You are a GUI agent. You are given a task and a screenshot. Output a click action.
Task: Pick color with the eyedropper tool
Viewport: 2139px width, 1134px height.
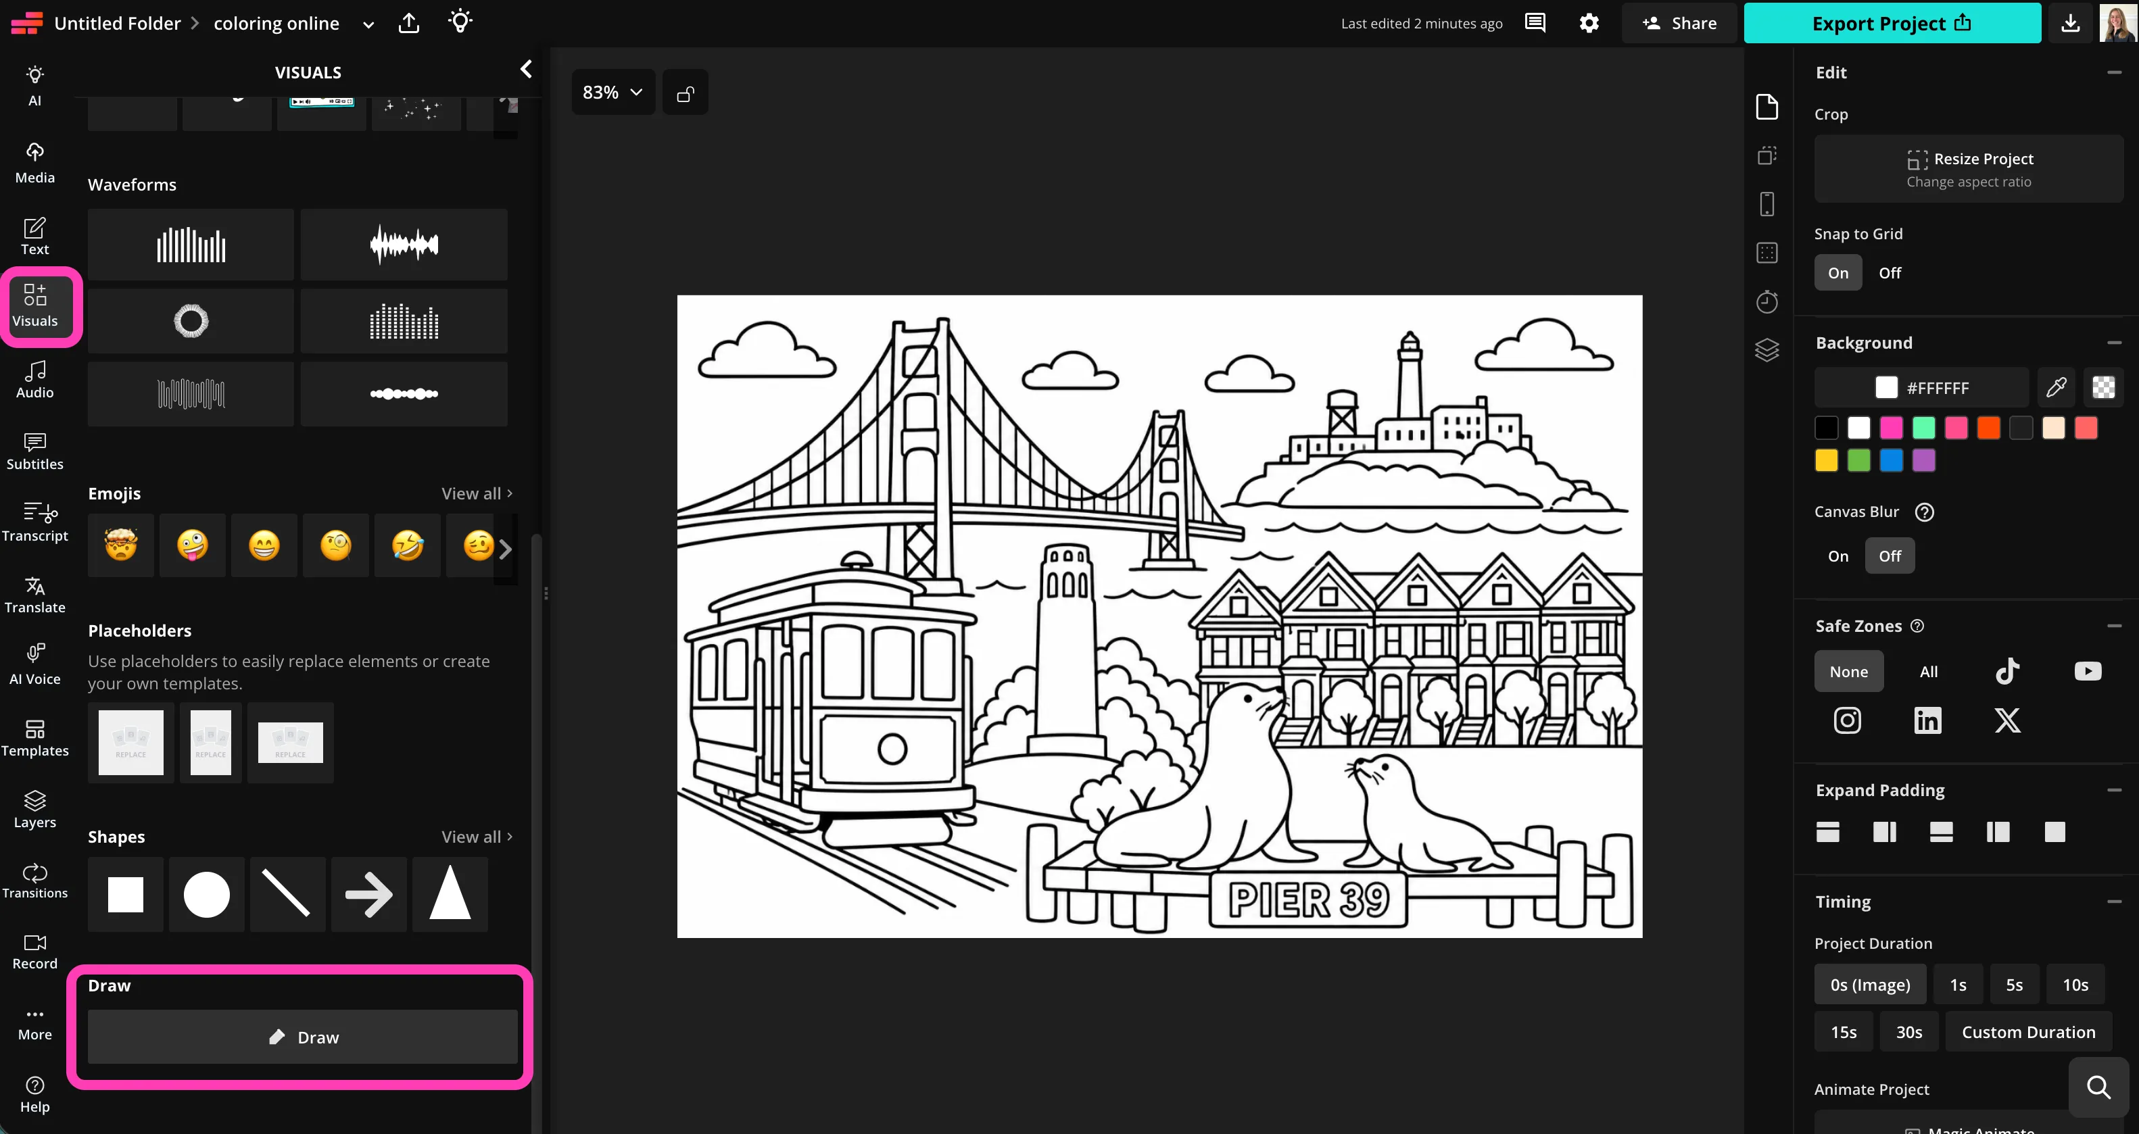(2056, 388)
